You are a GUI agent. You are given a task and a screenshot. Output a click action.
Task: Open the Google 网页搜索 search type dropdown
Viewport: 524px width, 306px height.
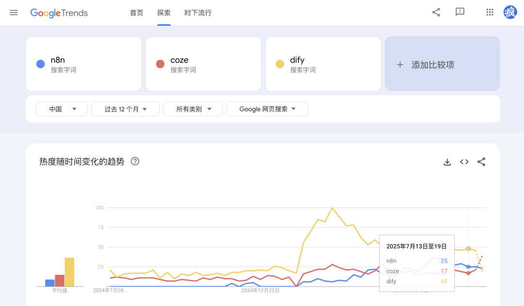click(267, 109)
